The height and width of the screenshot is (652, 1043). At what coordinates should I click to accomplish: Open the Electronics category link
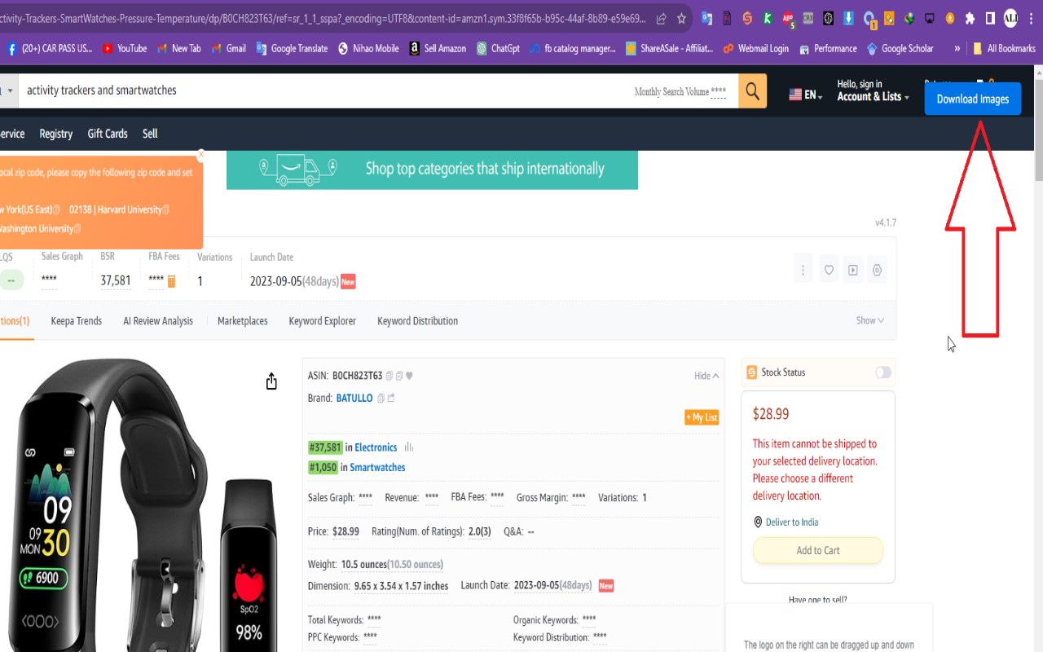[x=376, y=447]
